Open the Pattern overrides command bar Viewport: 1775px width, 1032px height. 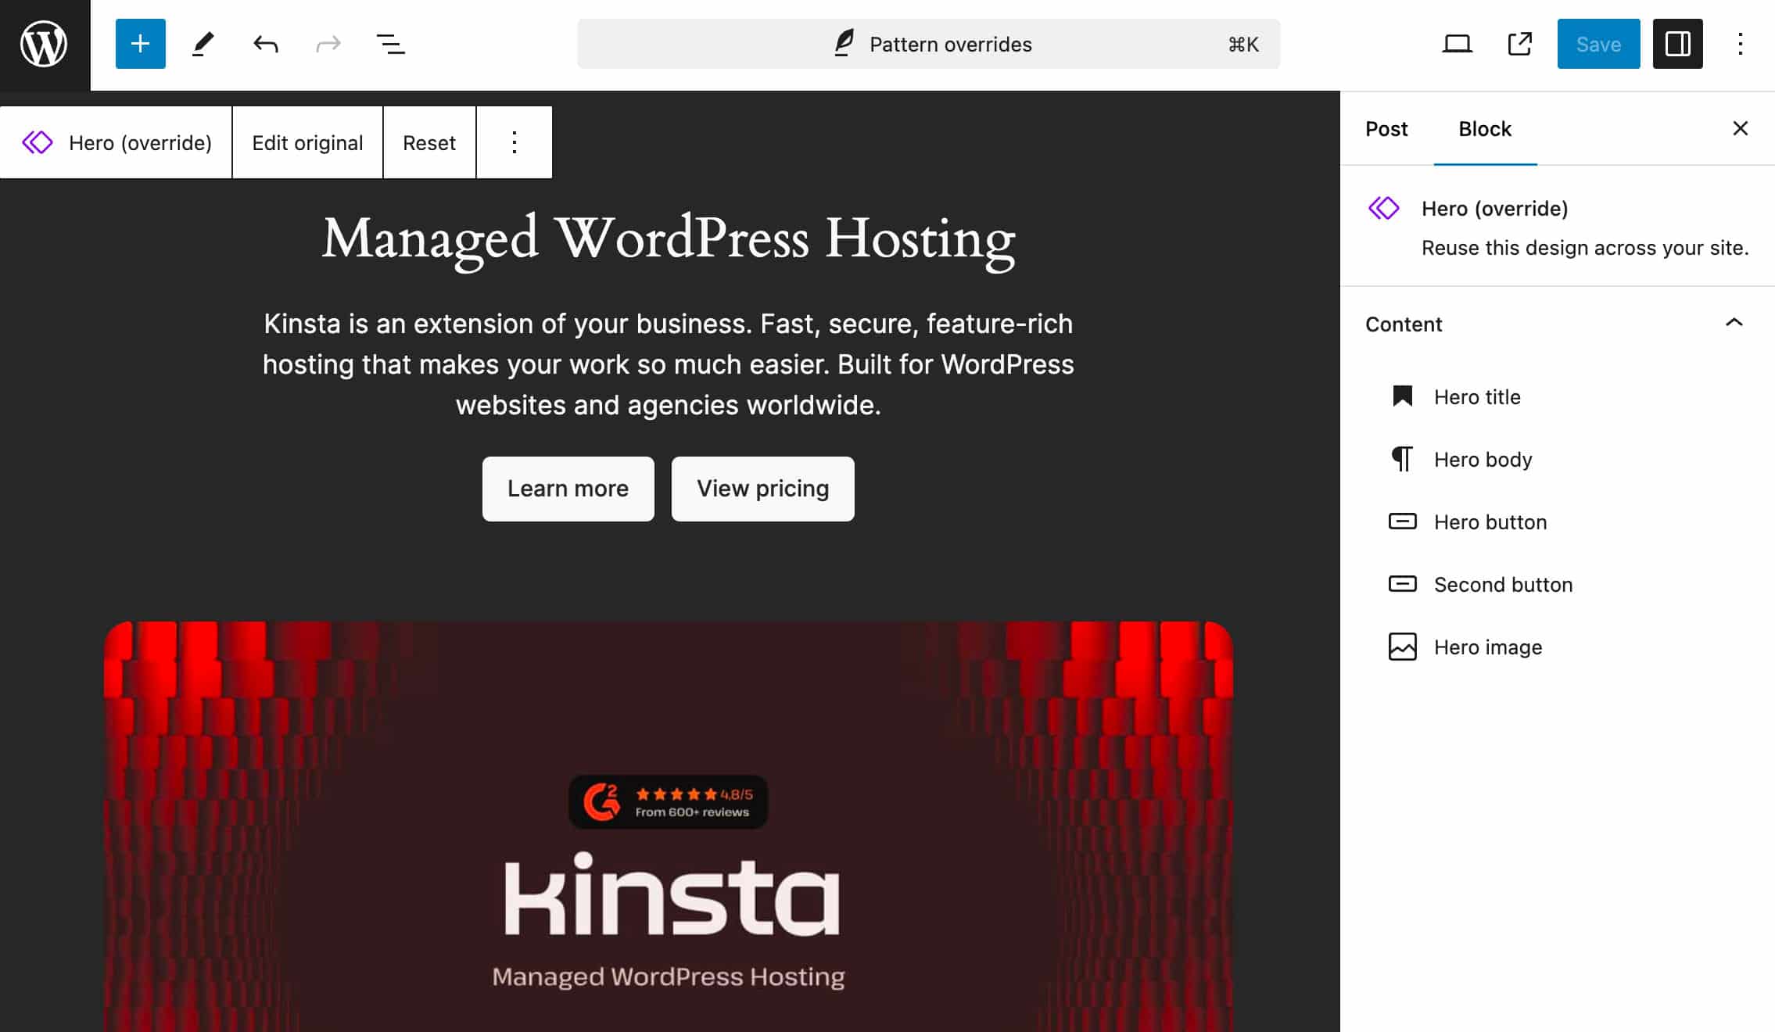point(928,44)
